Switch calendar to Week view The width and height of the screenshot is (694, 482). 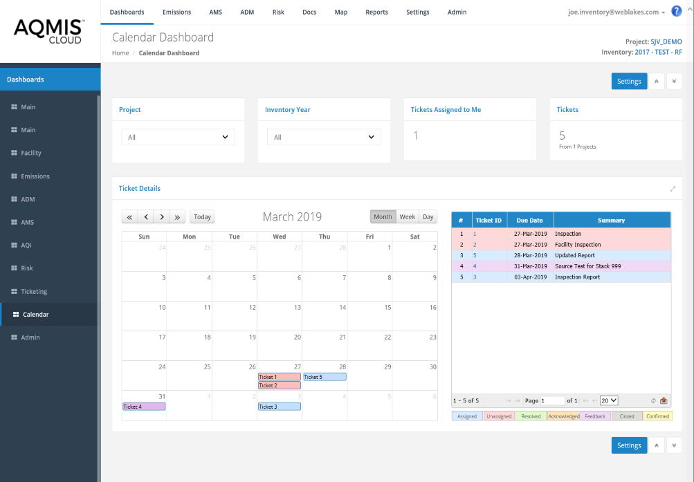click(x=407, y=216)
